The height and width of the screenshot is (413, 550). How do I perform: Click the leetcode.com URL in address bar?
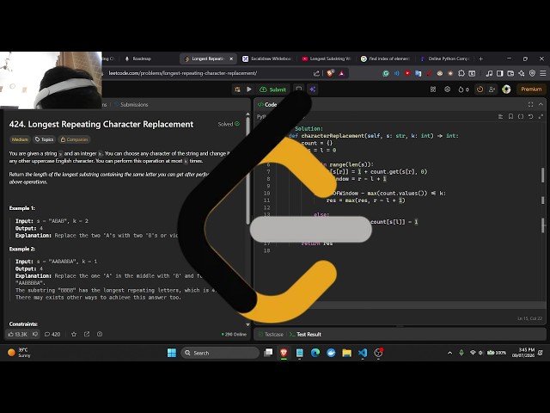pyautogui.click(x=182, y=73)
